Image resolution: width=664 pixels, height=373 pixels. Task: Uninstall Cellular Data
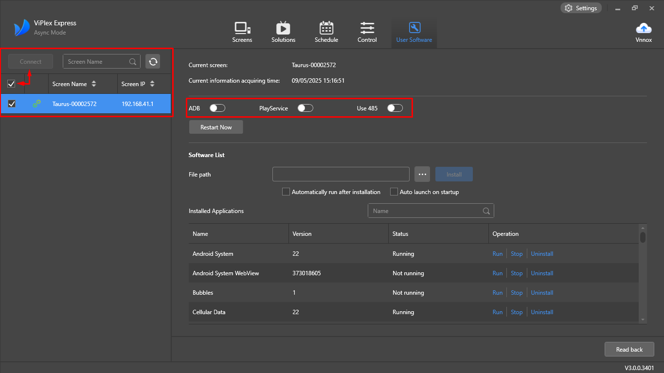[542, 312]
